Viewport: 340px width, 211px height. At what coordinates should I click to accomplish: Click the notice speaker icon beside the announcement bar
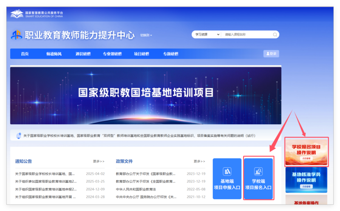[18, 135]
